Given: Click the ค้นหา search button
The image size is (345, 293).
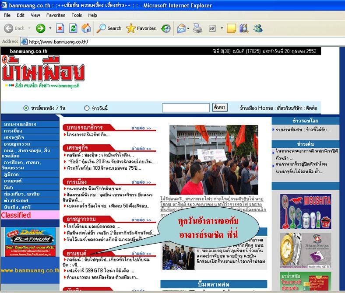Looking at the screenshot, I should [x=219, y=108].
